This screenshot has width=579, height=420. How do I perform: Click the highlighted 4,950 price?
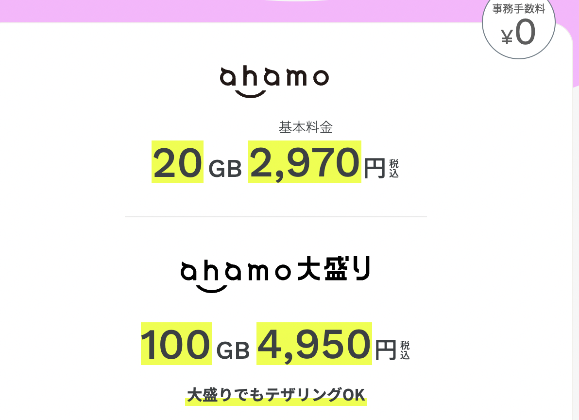[314, 344]
